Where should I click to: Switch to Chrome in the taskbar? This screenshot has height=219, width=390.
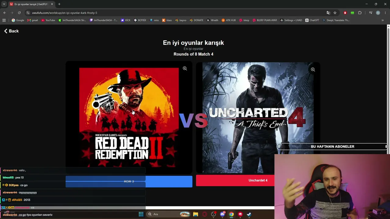231,214
